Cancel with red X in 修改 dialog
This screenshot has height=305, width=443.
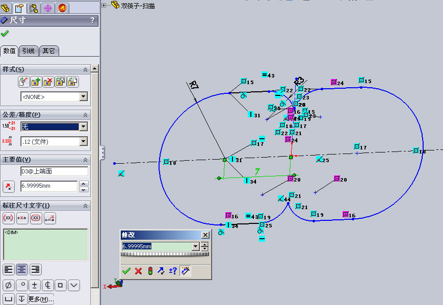[x=138, y=271]
